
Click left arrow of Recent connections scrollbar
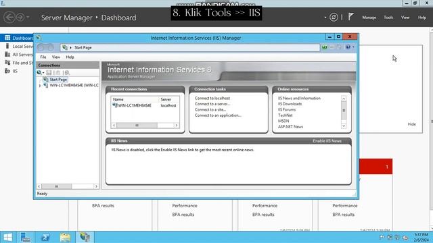(114, 126)
